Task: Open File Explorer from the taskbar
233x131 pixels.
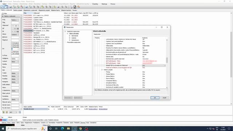Action: click(x=68, y=128)
